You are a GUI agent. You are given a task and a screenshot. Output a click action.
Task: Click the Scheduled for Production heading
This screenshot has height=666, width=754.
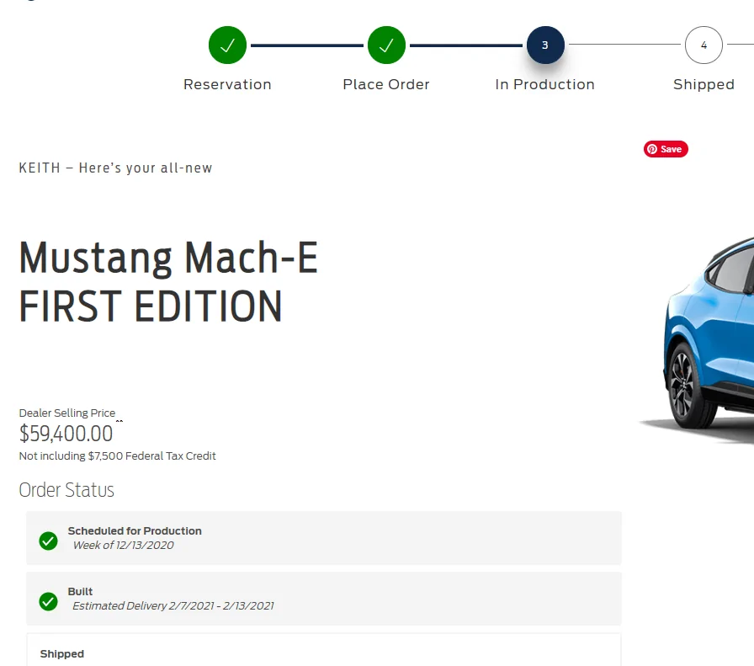tap(135, 530)
